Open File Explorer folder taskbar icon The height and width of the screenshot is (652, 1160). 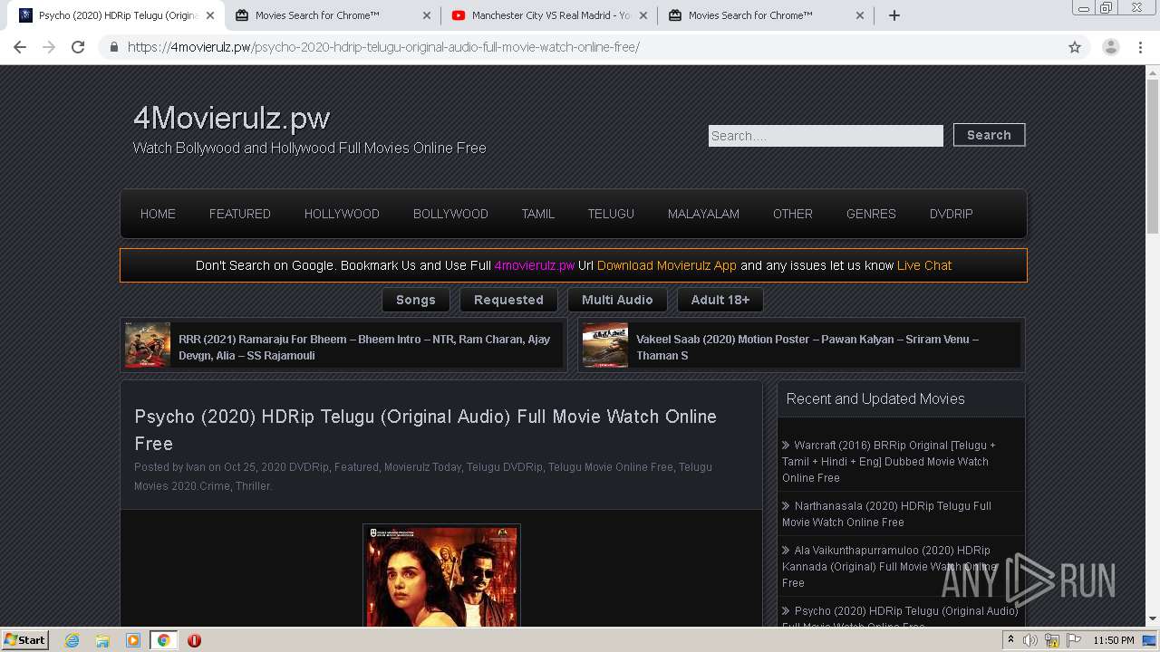tap(102, 640)
